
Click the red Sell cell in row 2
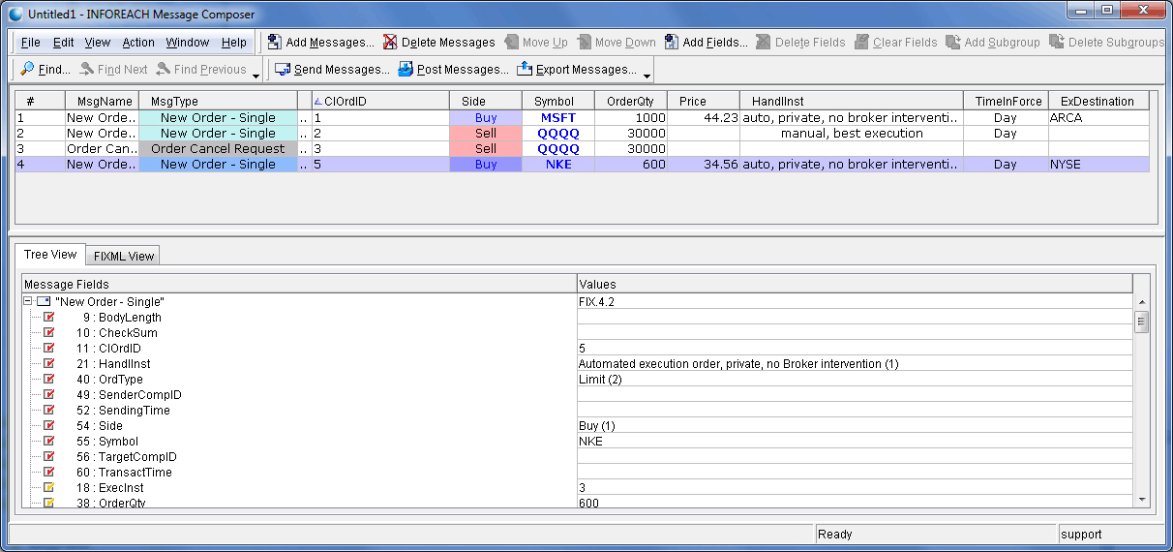(486, 134)
